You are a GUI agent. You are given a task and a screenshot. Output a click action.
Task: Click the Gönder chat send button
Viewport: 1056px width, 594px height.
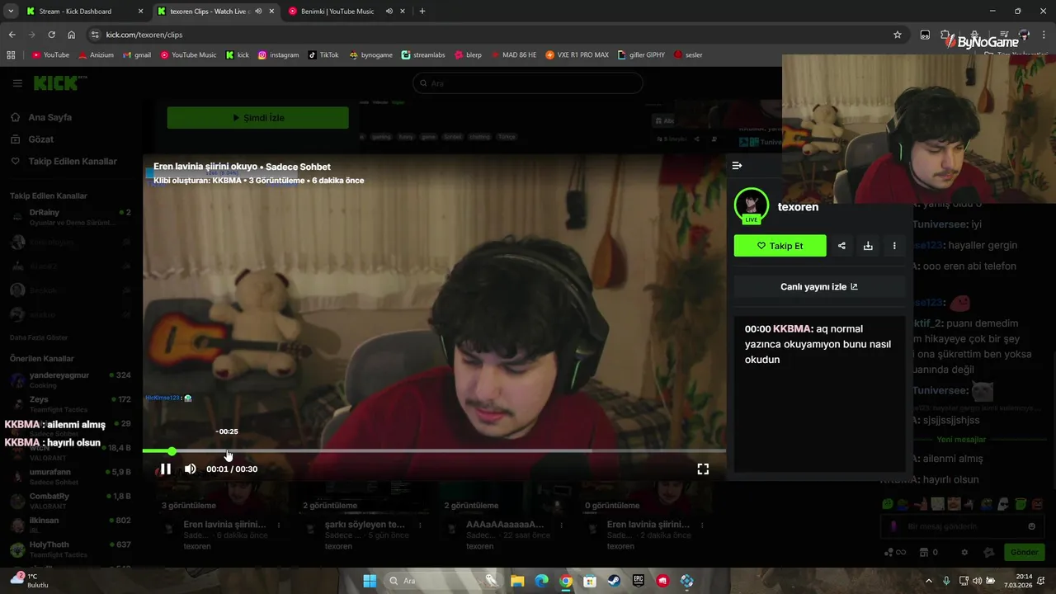1024,553
